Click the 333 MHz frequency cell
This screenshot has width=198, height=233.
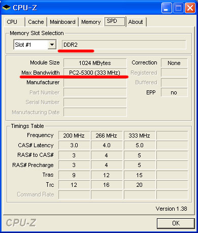click(139, 136)
